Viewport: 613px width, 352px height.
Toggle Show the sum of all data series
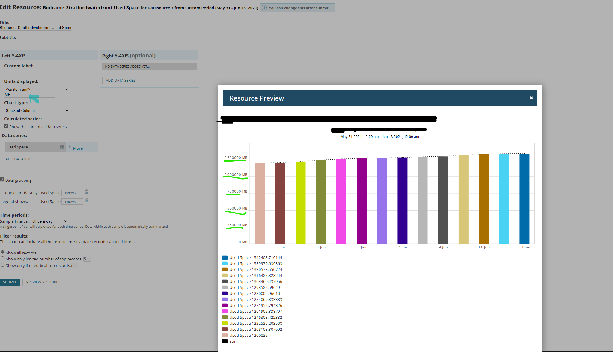tap(6, 126)
